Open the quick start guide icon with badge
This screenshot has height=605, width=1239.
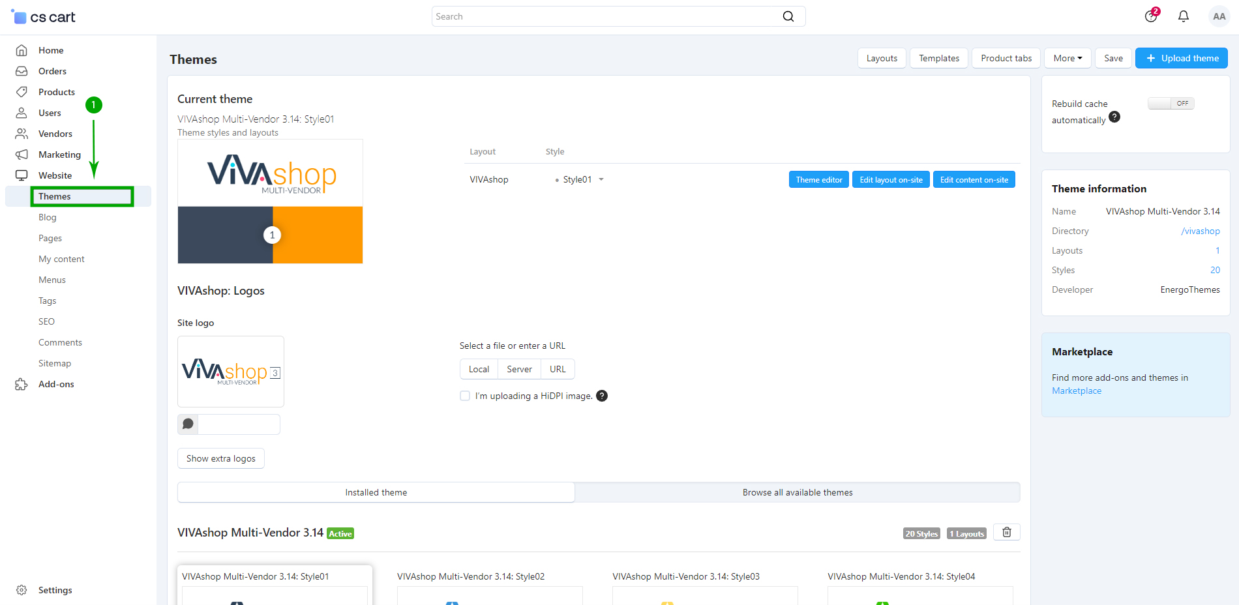[x=1151, y=16]
